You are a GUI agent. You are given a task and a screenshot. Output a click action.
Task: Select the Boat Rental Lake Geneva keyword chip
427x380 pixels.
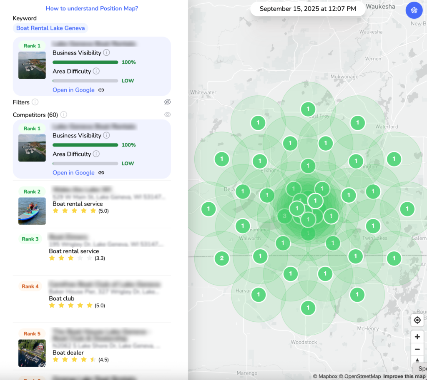(50, 28)
